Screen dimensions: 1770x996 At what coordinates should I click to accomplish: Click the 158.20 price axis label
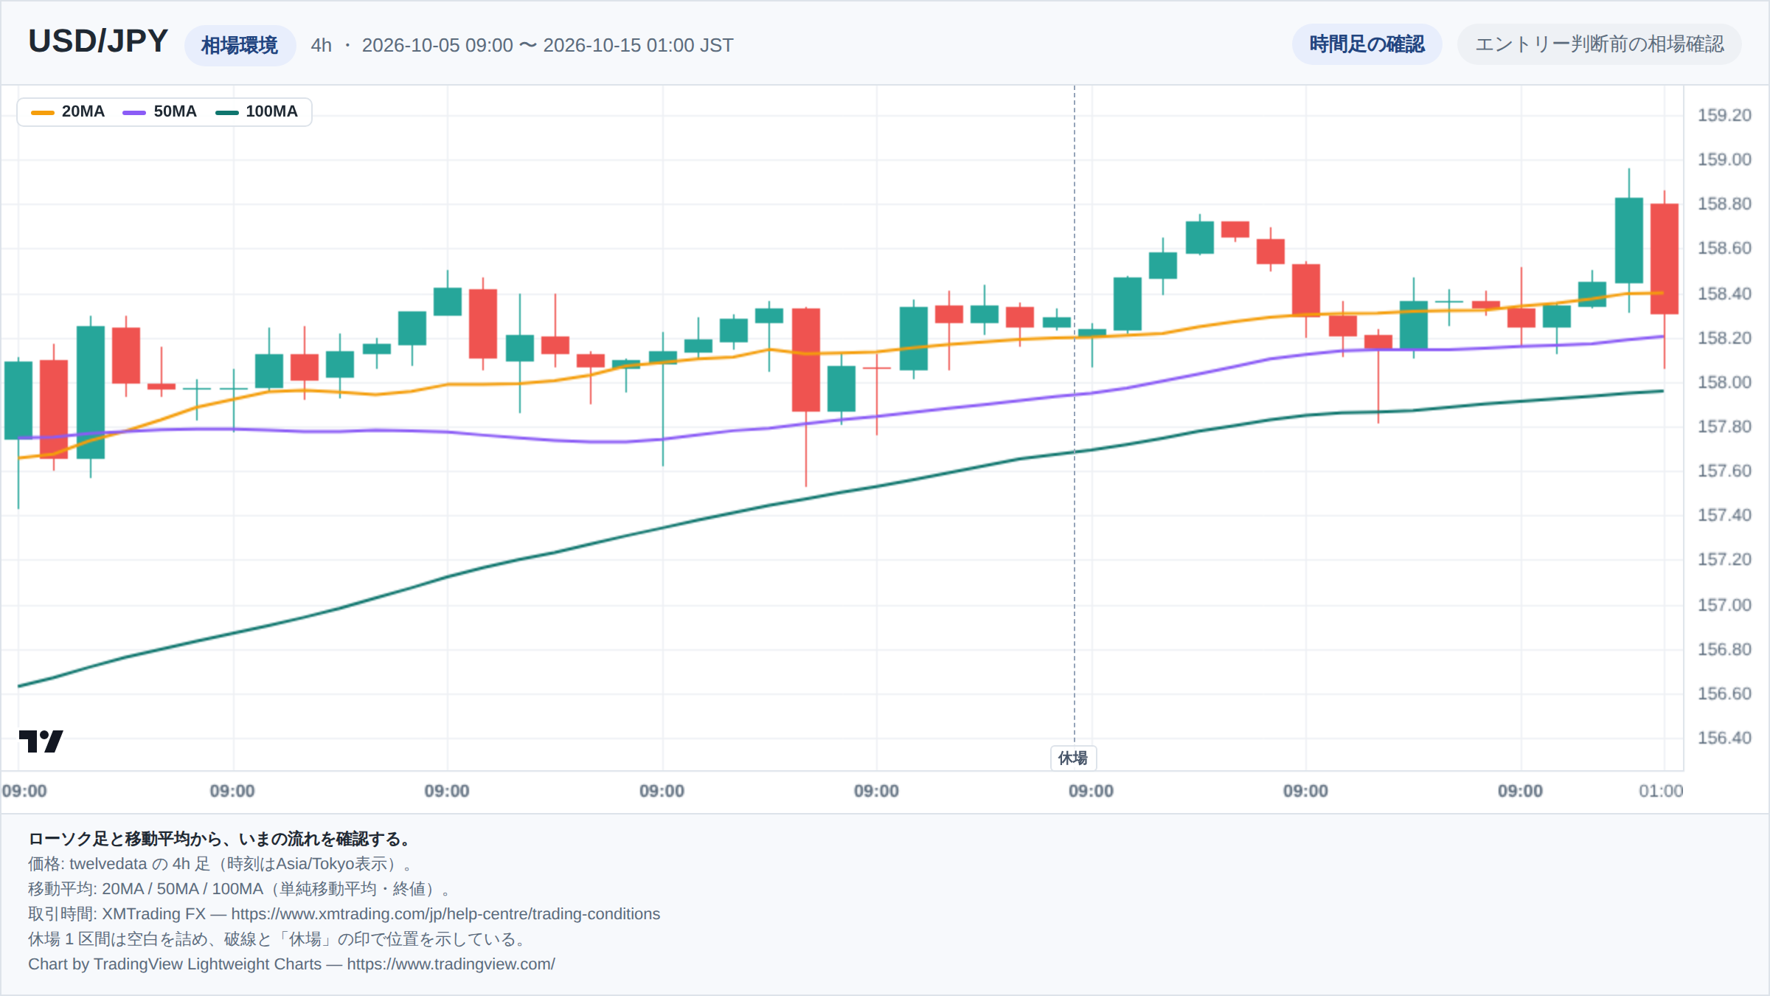[1724, 338]
